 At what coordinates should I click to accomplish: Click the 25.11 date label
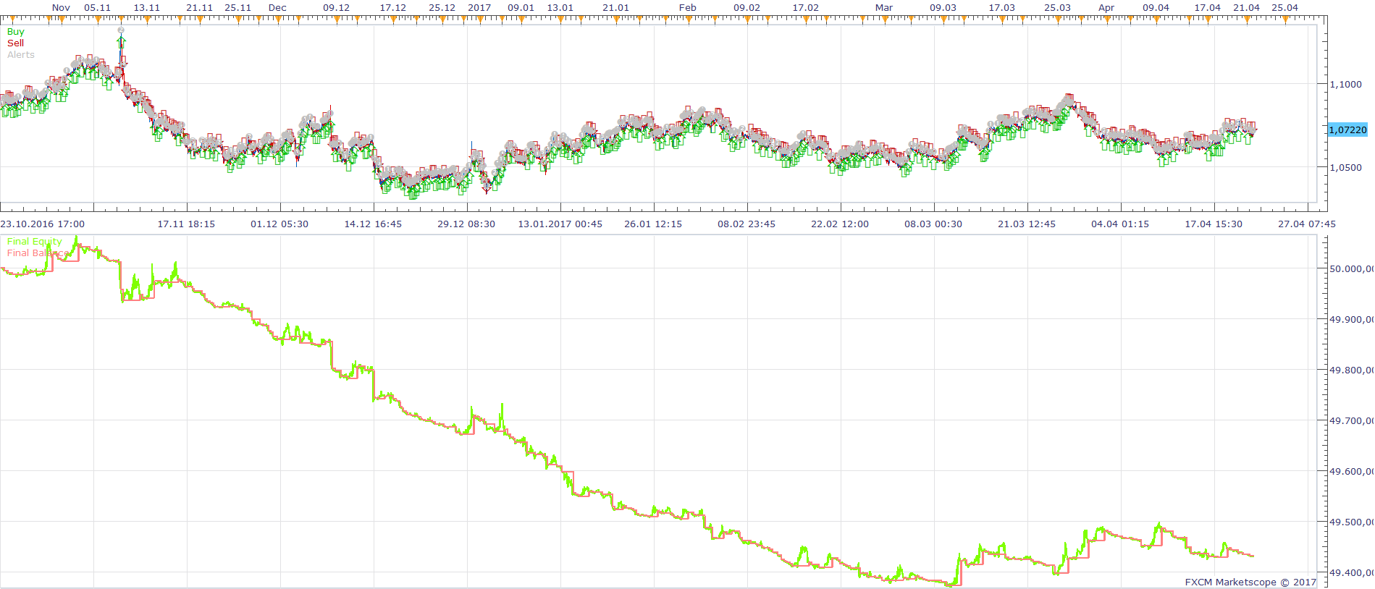[x=238, y=8]
